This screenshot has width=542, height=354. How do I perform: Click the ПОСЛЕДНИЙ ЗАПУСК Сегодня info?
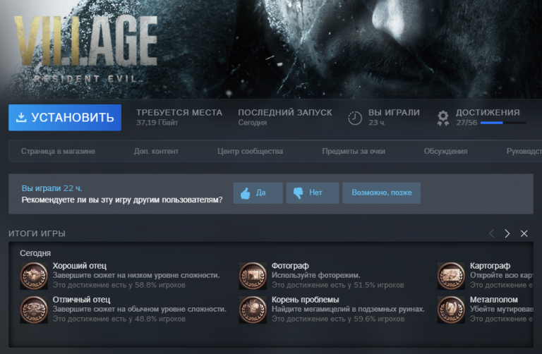click(x=285, y=118)
